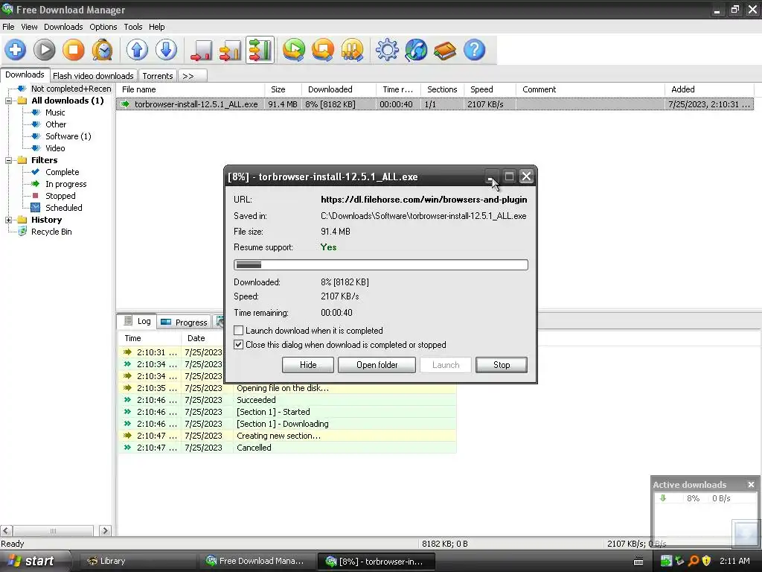This screenshot has height=572, width=762.
Task: Click the globe dial-up connection icon
Action: pos(416,50)
